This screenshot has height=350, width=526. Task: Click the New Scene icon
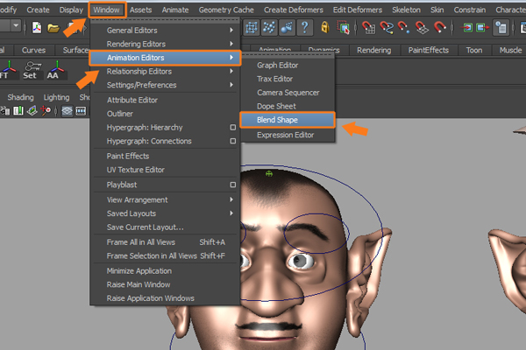pyautogui.click(x=37, y=27)
